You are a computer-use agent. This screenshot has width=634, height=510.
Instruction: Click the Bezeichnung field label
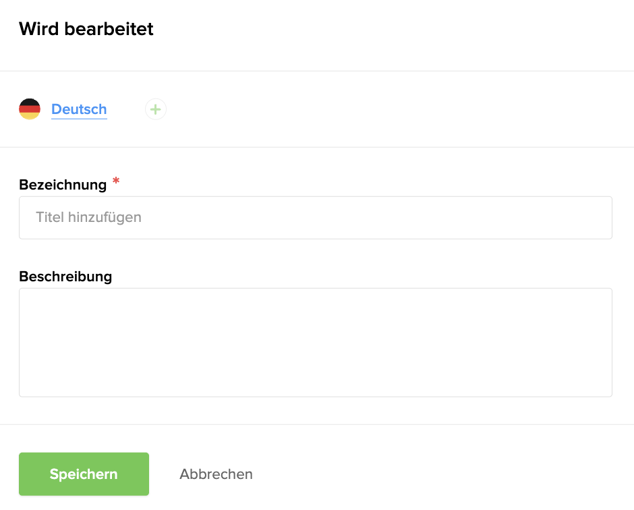(63, 185)
